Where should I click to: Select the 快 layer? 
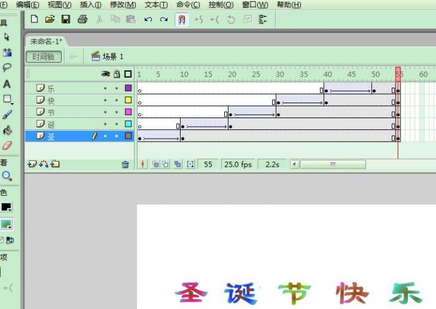point(80,100)
